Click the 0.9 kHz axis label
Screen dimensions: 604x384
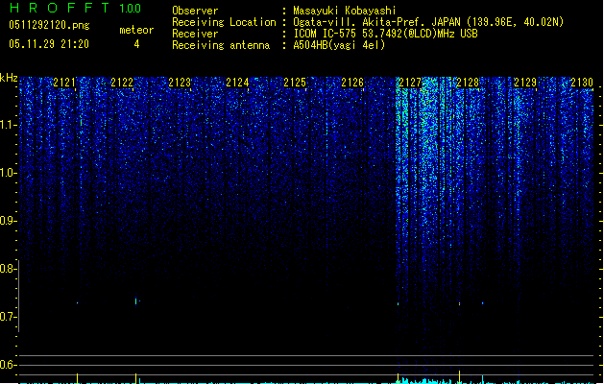(8, 221)
